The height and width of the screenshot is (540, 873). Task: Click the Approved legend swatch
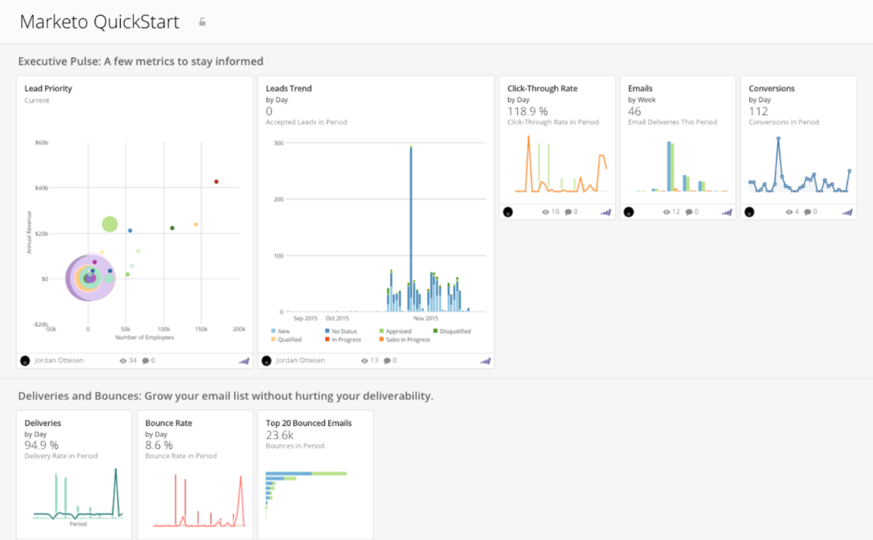click(381, 331)
